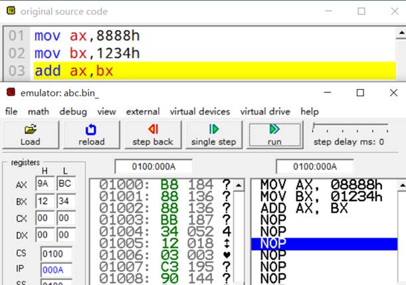Open the math menu
The width and height of the screenshot is (406, 285).
[x=39, y=112]
